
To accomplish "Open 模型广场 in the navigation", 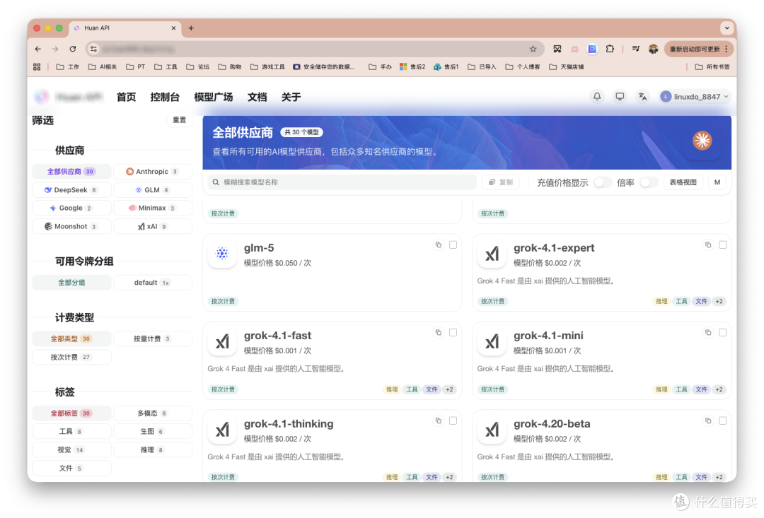I will coord(214,97).
